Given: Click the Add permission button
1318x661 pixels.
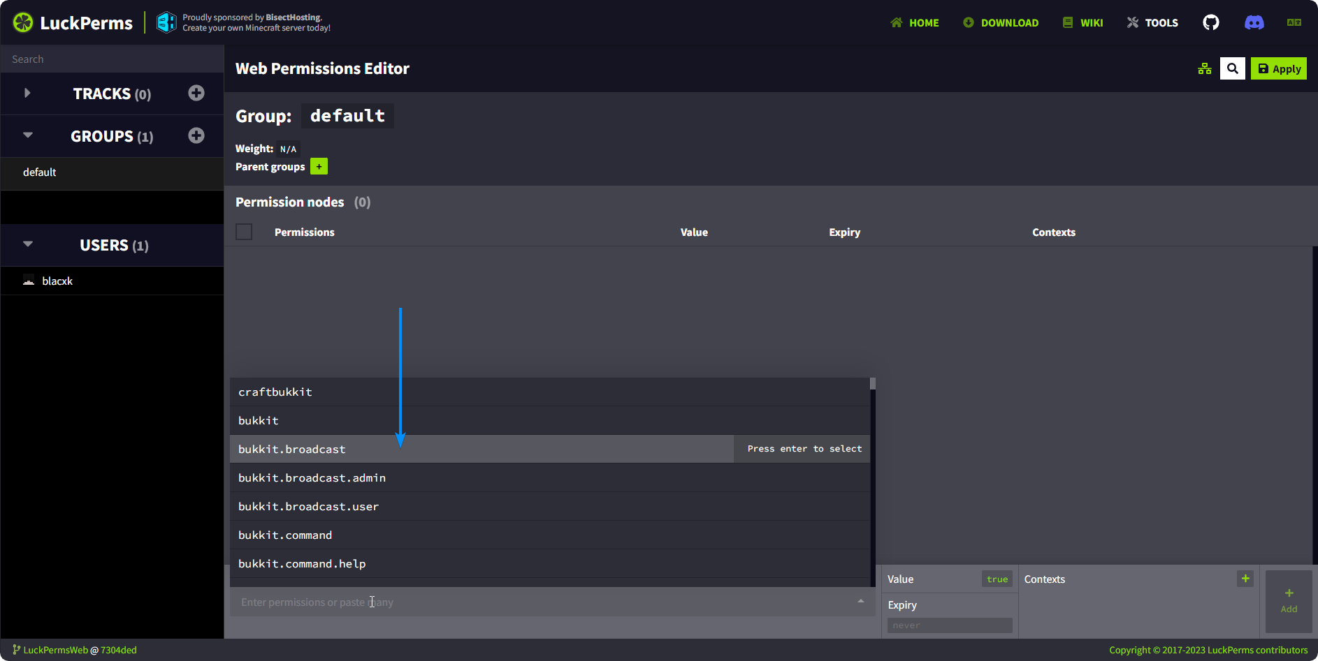Looking at the screenshot, I should point(1289,601).
